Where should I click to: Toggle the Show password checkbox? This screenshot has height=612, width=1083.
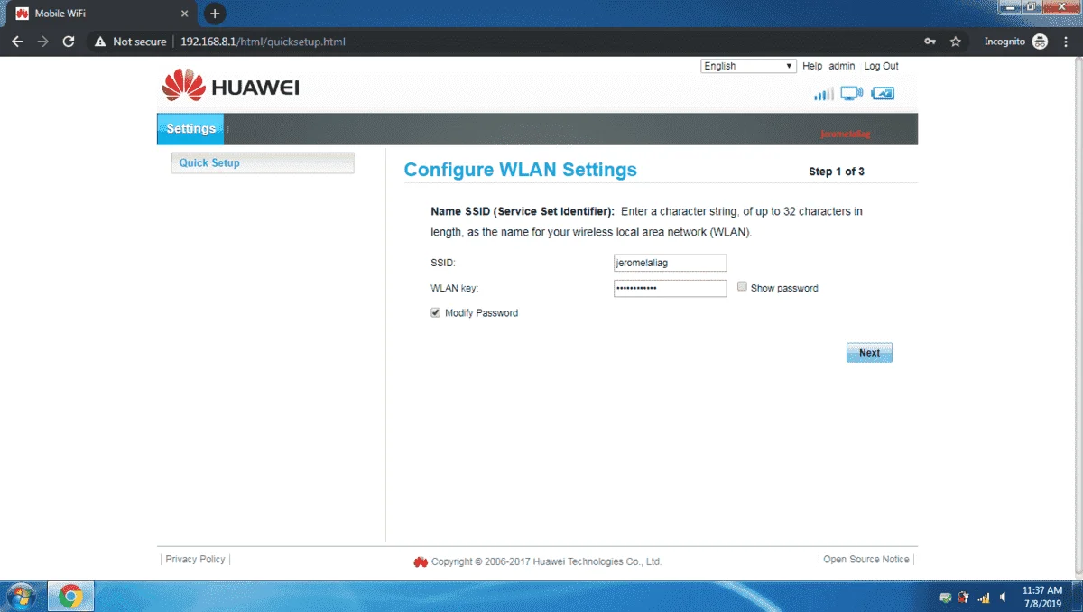(x=742, y=286)
